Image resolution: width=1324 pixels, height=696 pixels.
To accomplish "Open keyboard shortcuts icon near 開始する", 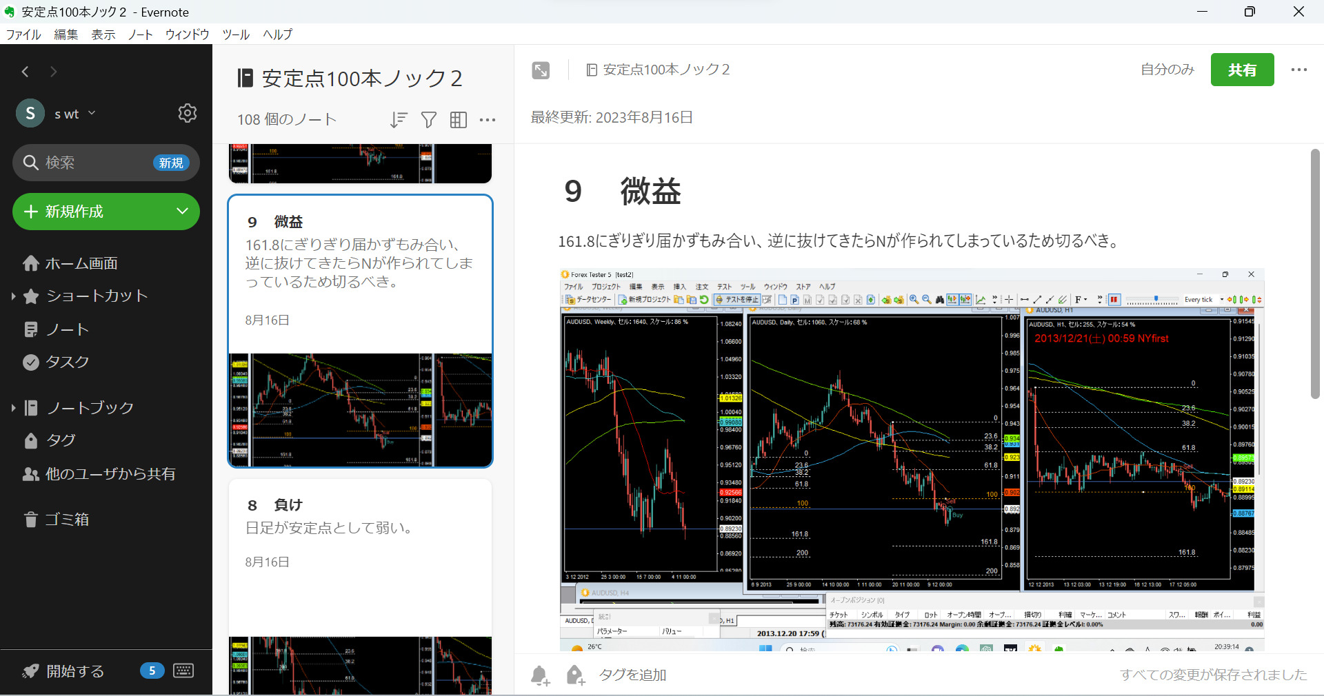I will pos(183,671).
